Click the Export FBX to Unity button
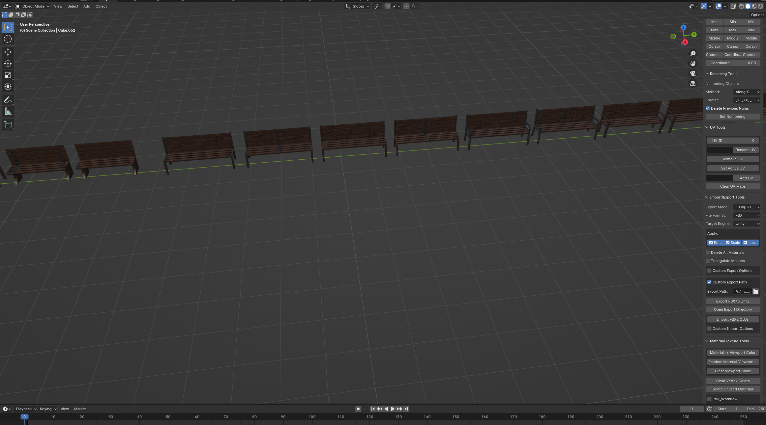 tap(733, 301)
